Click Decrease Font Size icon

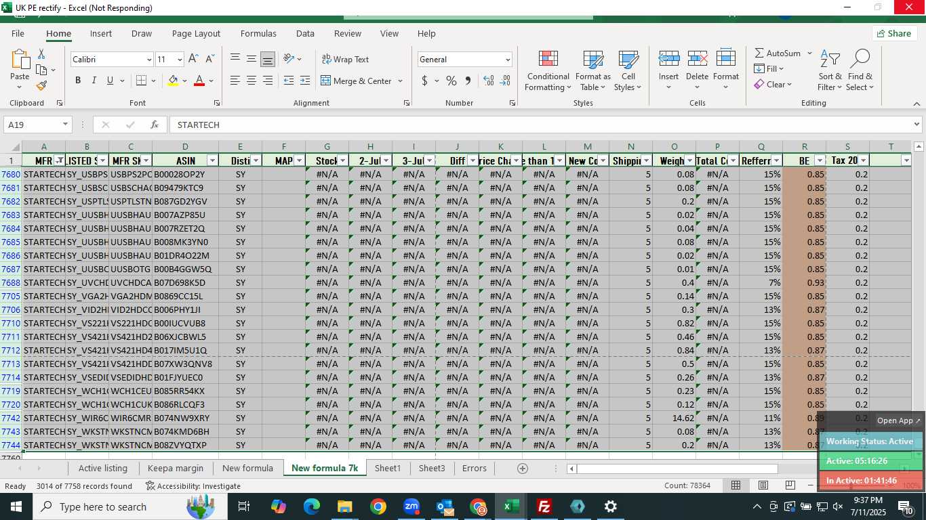(210, 60)
